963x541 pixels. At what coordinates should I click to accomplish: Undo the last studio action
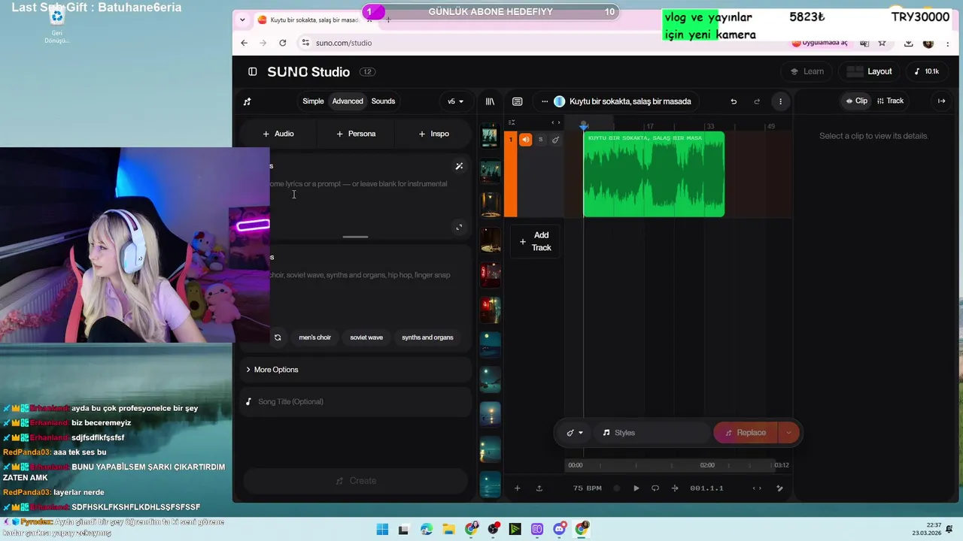(x=734, y=101)
